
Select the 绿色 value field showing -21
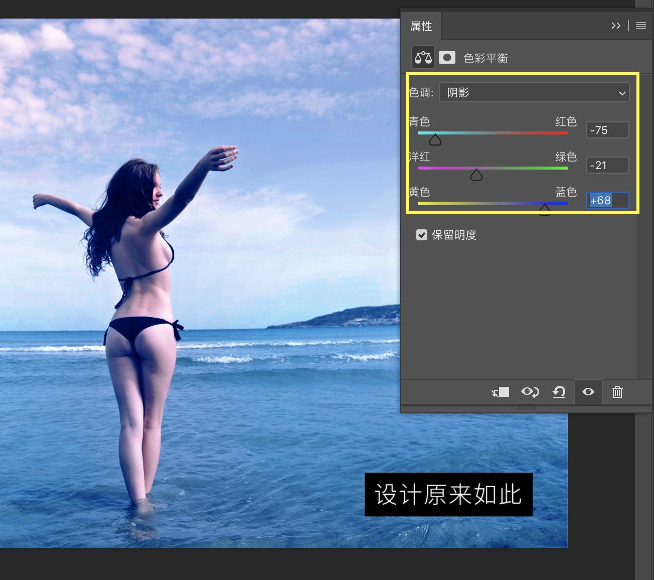tap(607, 165)
